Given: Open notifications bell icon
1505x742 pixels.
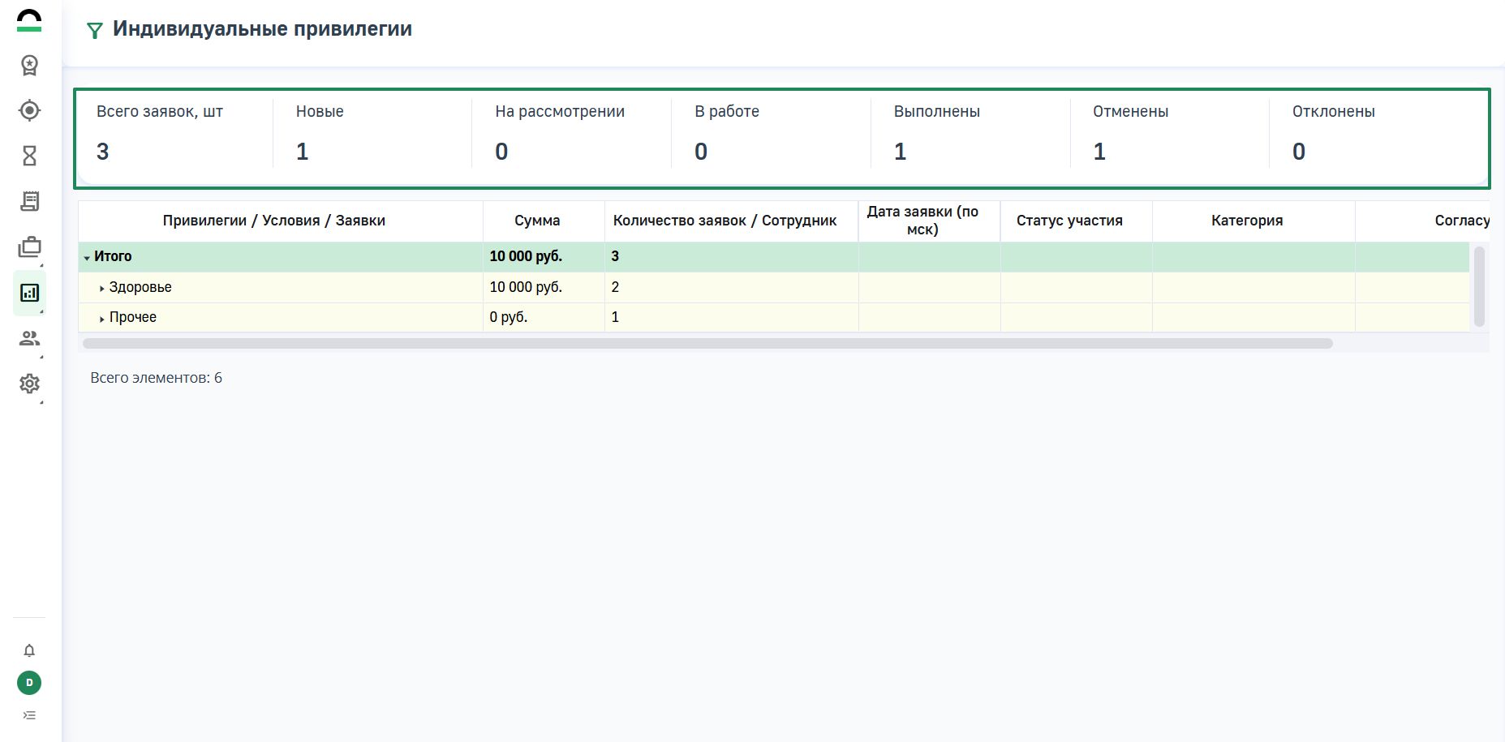Looking at the screenshot, I should 29,650.
